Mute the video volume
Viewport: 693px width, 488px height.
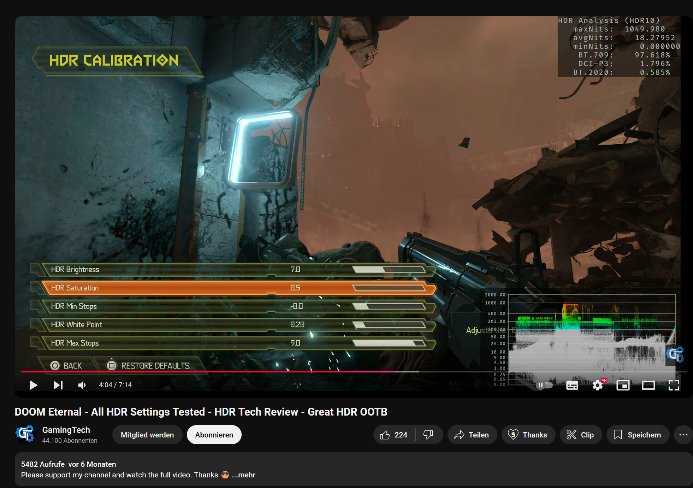(82, 385)
